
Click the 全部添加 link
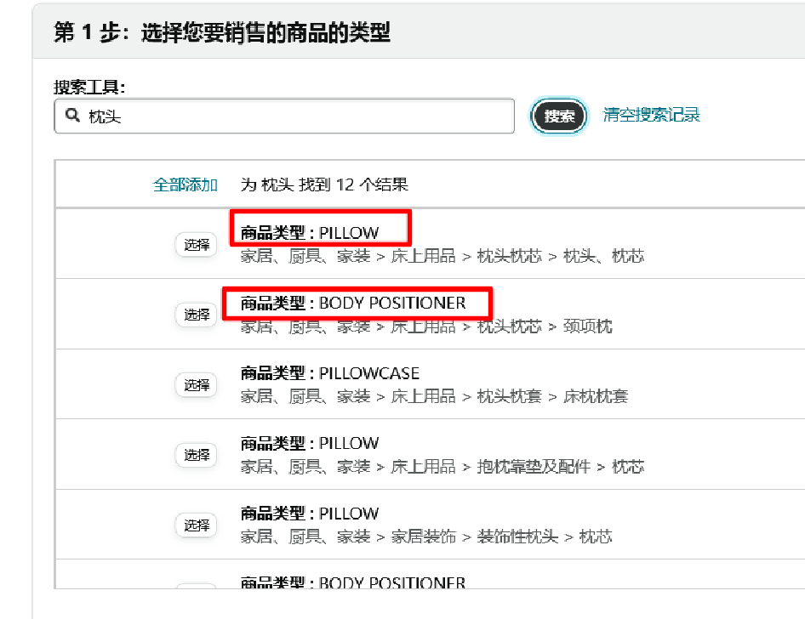[x=185, y=185]
